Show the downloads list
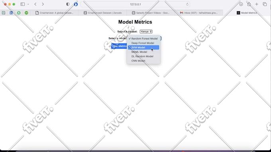Screen dimensions: 271x152 coord(241,4)
